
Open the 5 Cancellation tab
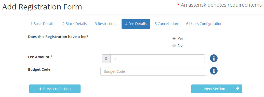166,24
